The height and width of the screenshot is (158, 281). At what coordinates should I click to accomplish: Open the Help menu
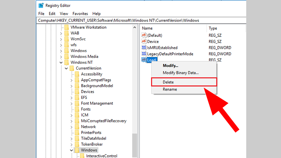pyautogui.click(x=96, y=14)
